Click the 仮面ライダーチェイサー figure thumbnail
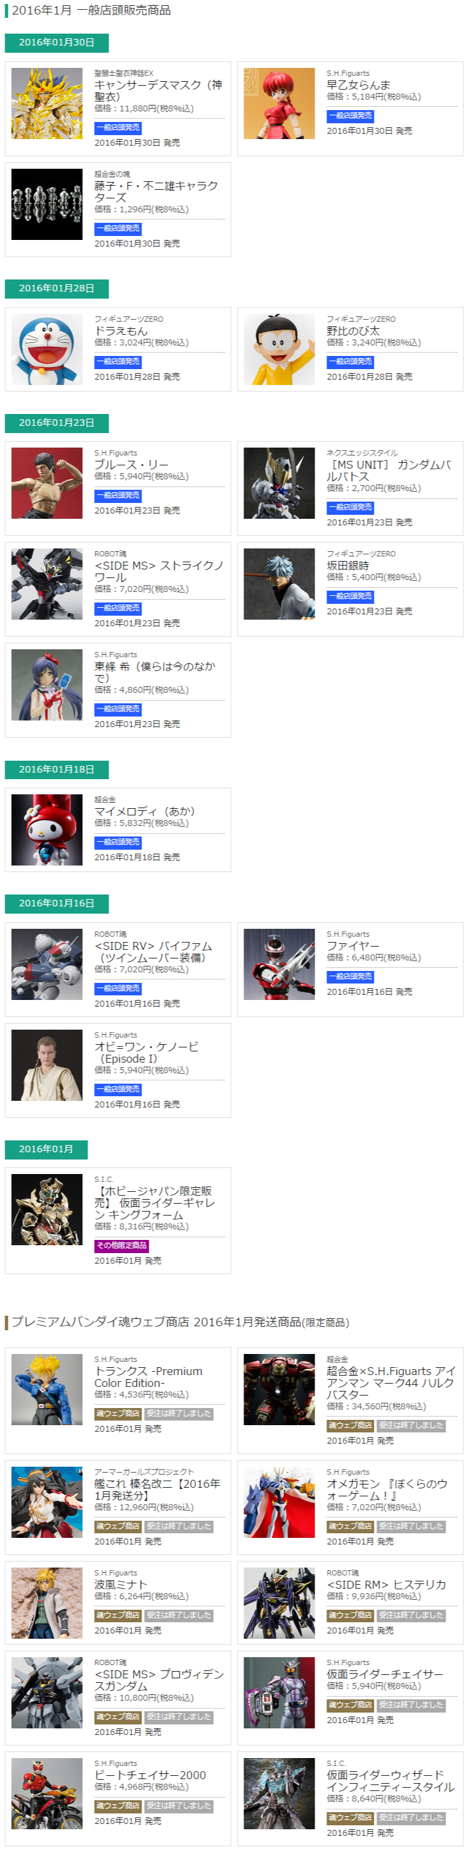This screenshot has height=1851, width=468. coord(279,1692)
